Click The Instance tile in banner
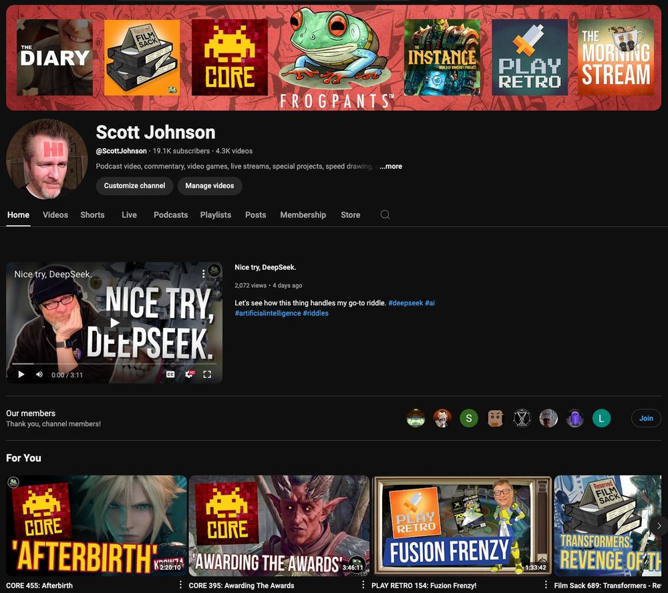668x593 pixels. [x=442, y=57]
